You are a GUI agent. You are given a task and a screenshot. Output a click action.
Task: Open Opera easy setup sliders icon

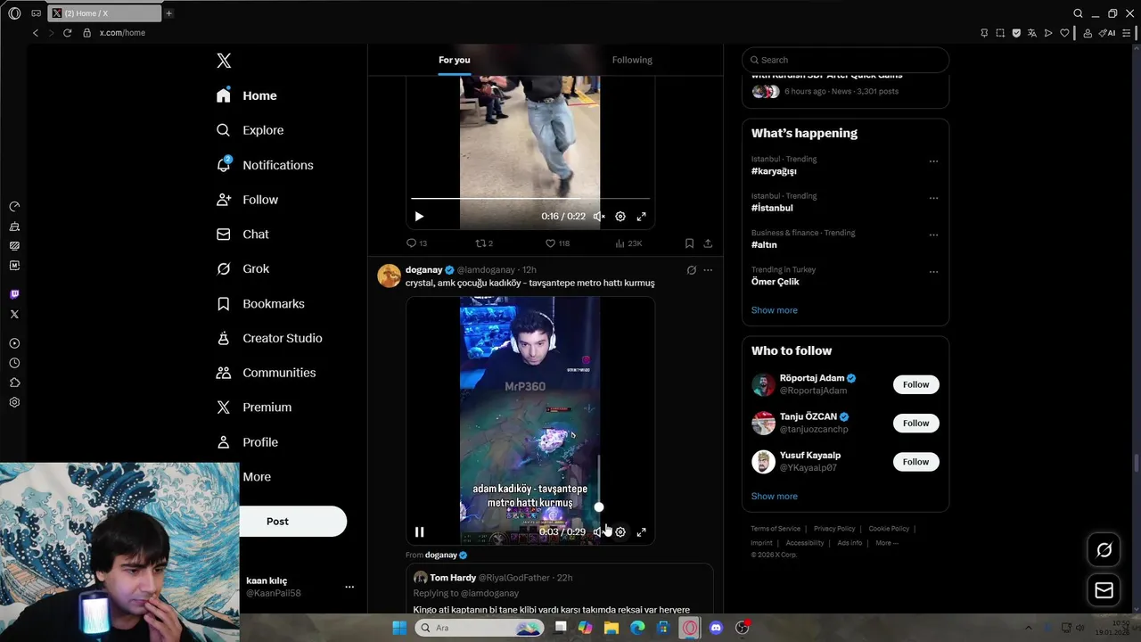pos(1127,33)
